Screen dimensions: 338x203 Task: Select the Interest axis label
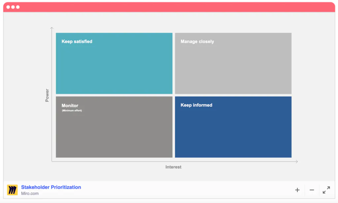point(173,167)
